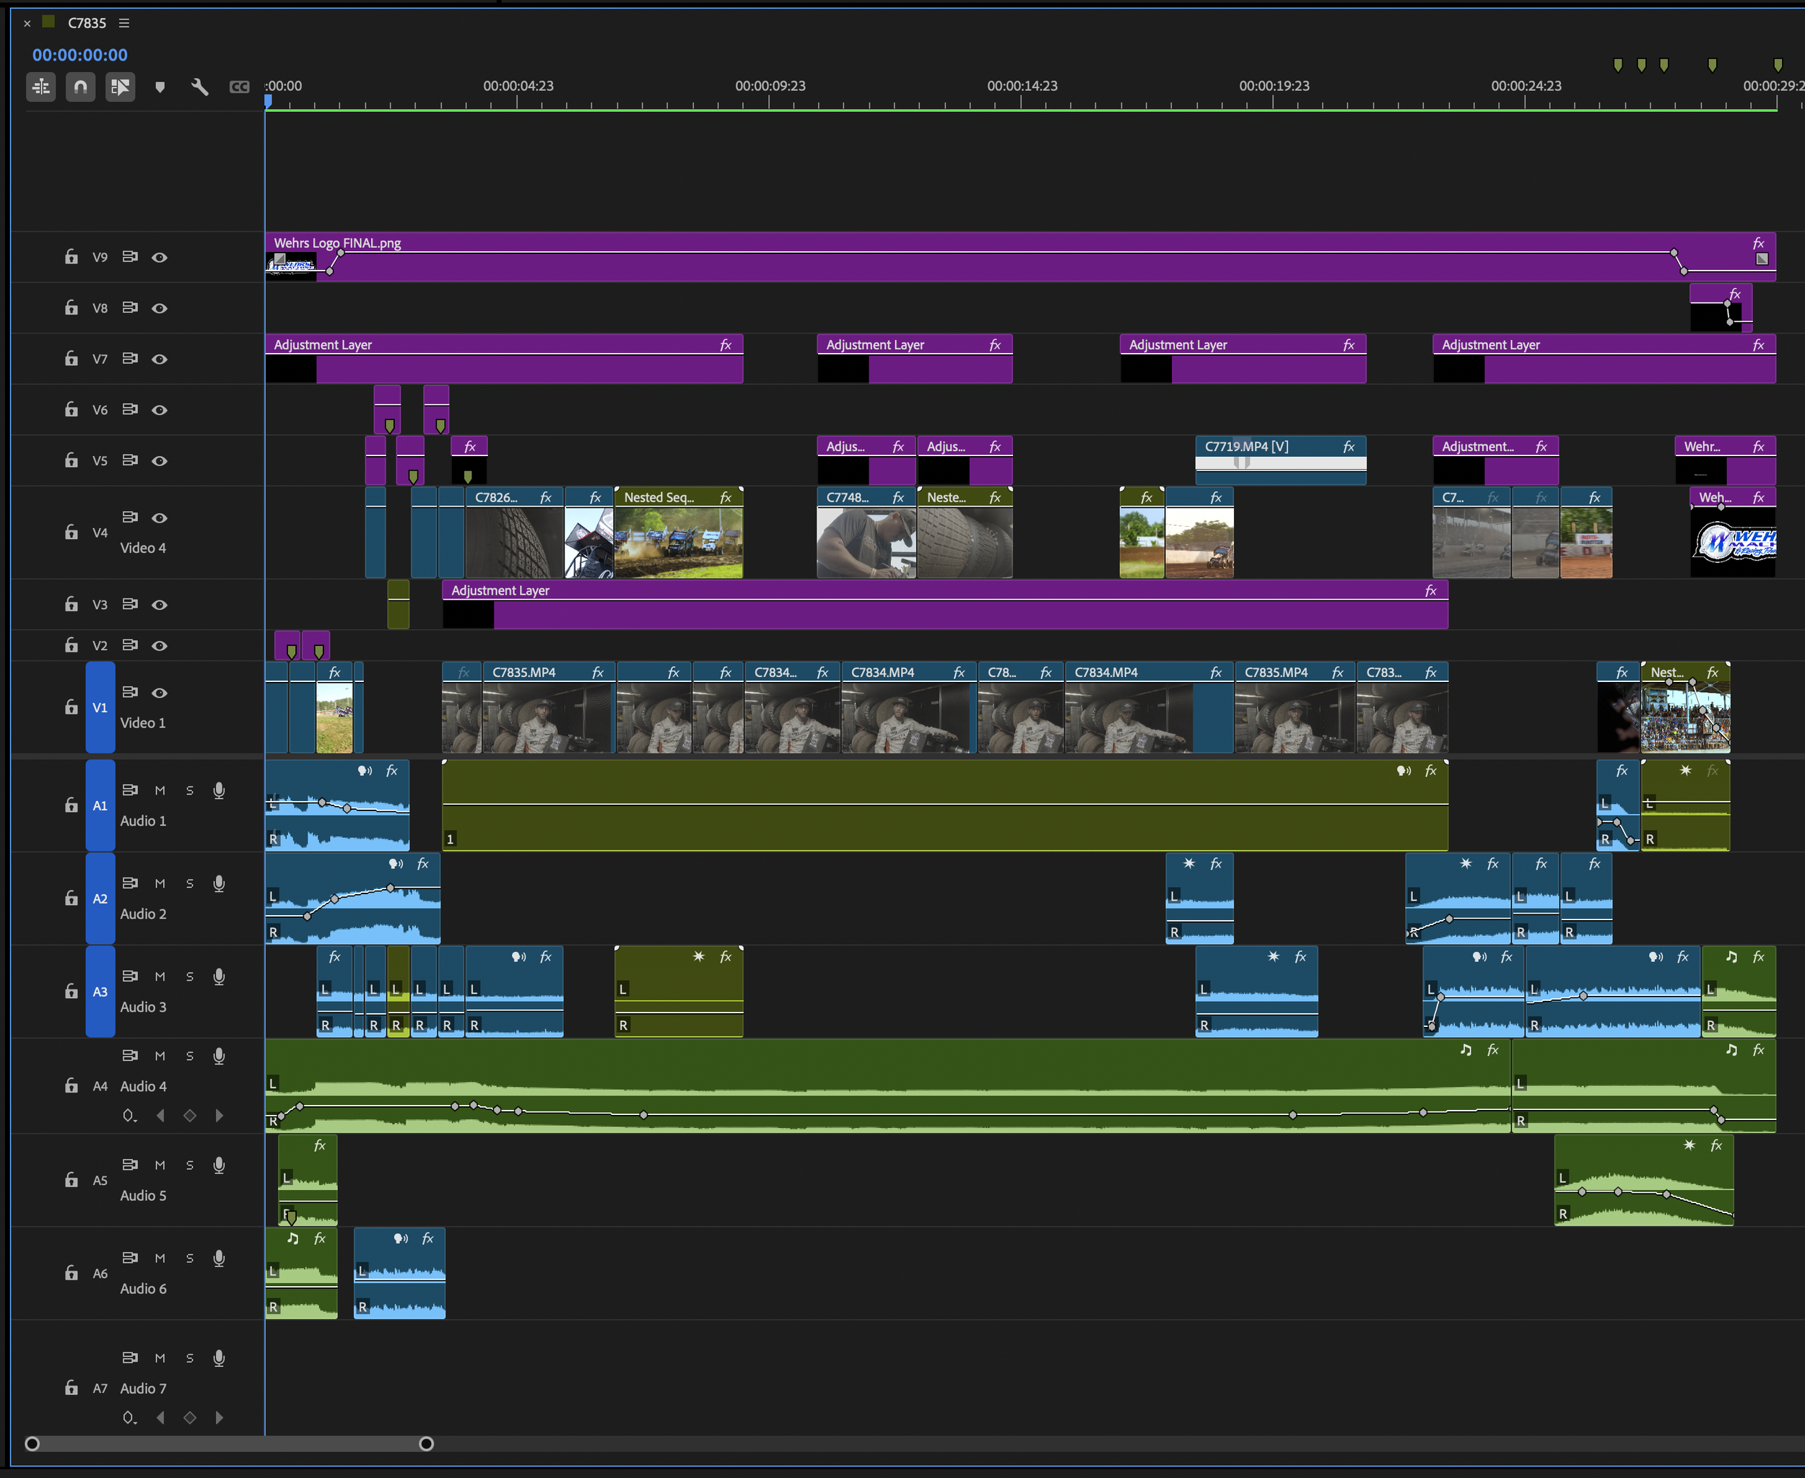Hide Video 4 track output eye
The image size is (1805, 1478).
tap(160, 517)
